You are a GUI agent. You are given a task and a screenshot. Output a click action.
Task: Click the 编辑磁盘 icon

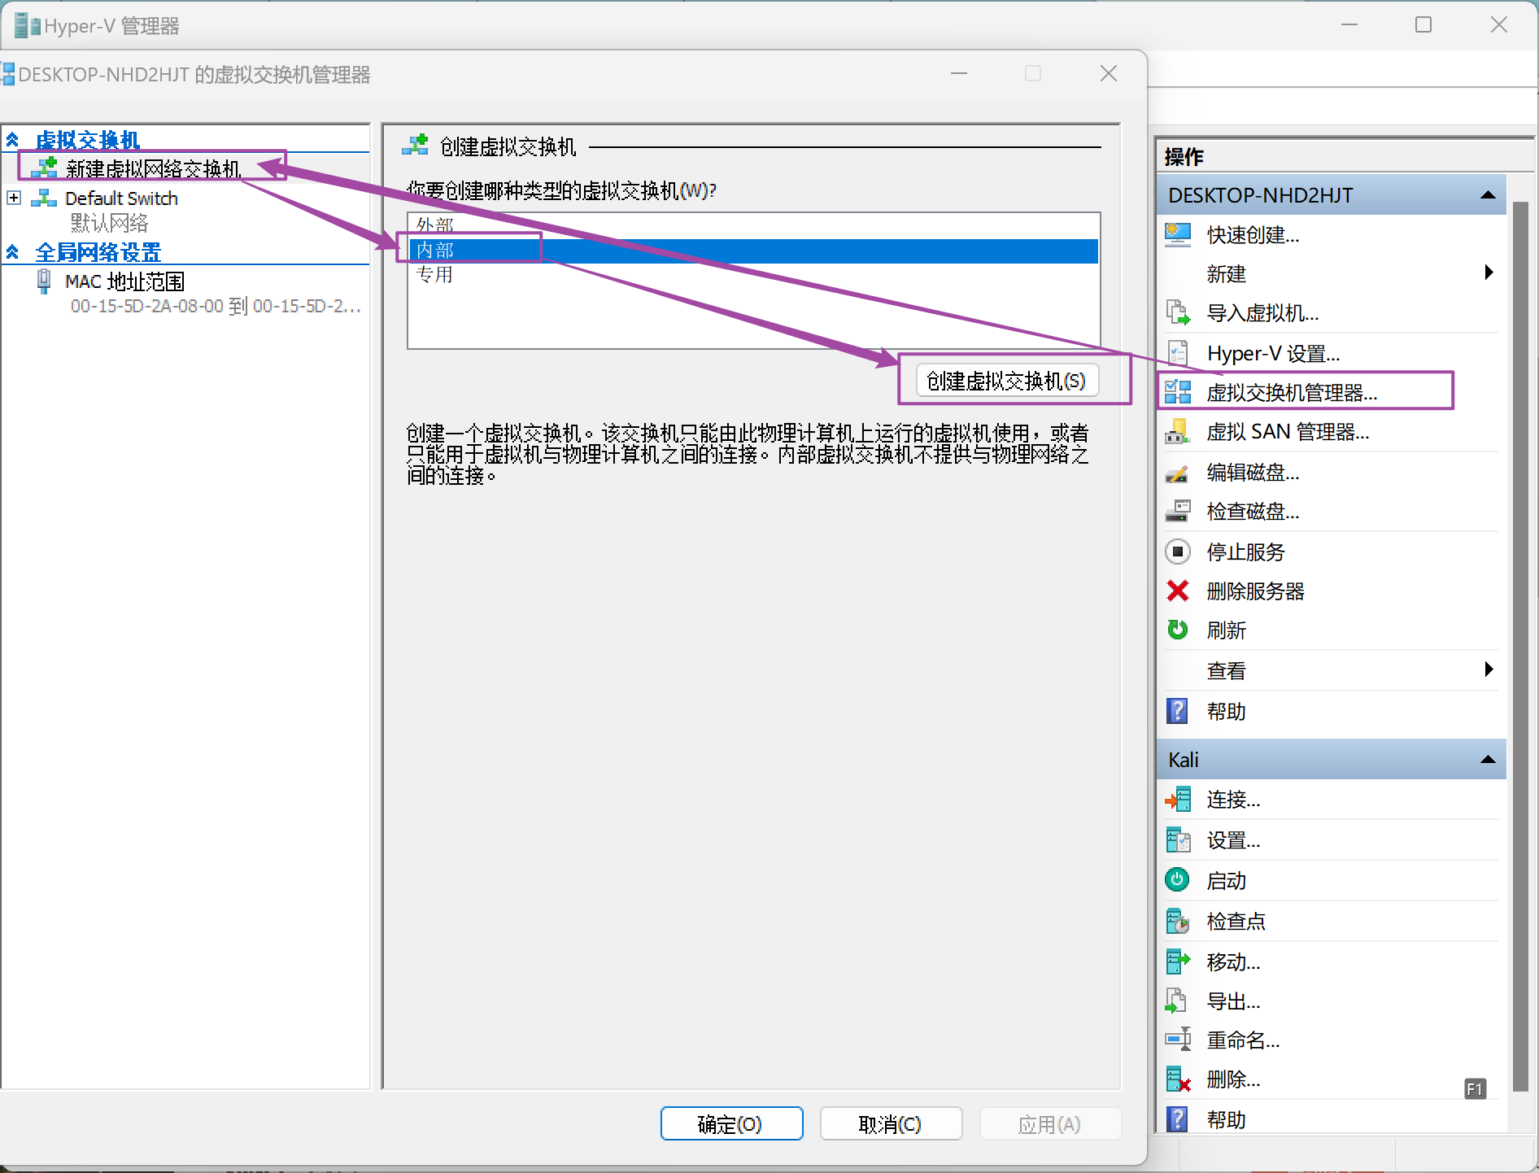point(1178,473)
